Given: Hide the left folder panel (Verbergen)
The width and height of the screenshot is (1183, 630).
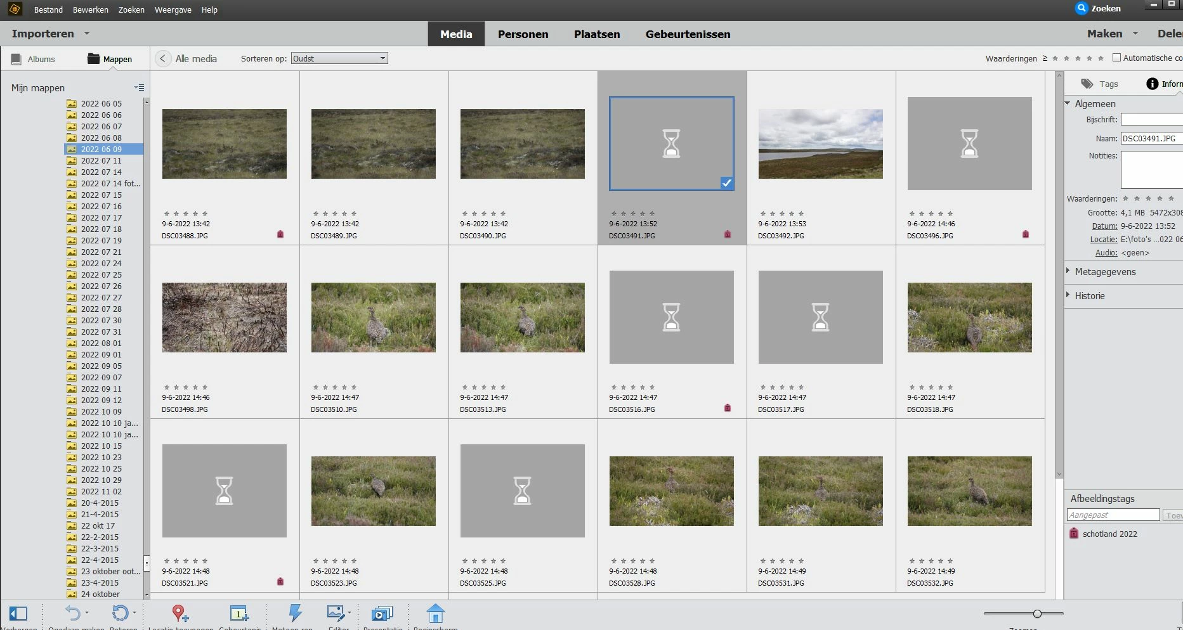Looking at the screenshot, I should pyautogui.click(x=18, y=614).
